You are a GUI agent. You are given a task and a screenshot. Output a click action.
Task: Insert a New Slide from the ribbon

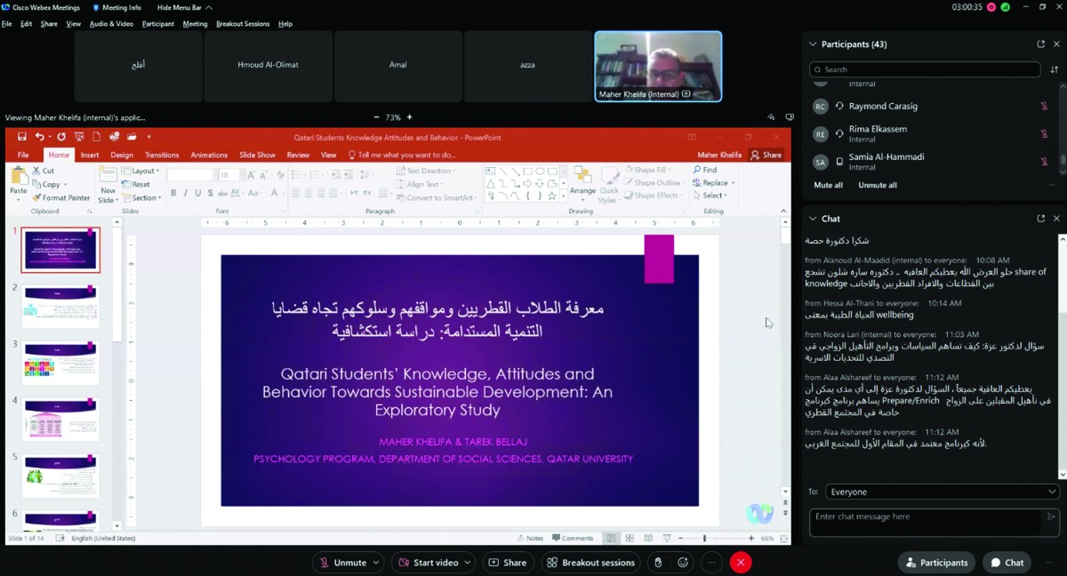(108, 182)
